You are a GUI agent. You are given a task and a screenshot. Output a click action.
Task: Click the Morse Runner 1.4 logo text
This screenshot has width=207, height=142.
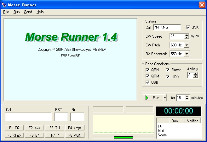coord(71,37)
